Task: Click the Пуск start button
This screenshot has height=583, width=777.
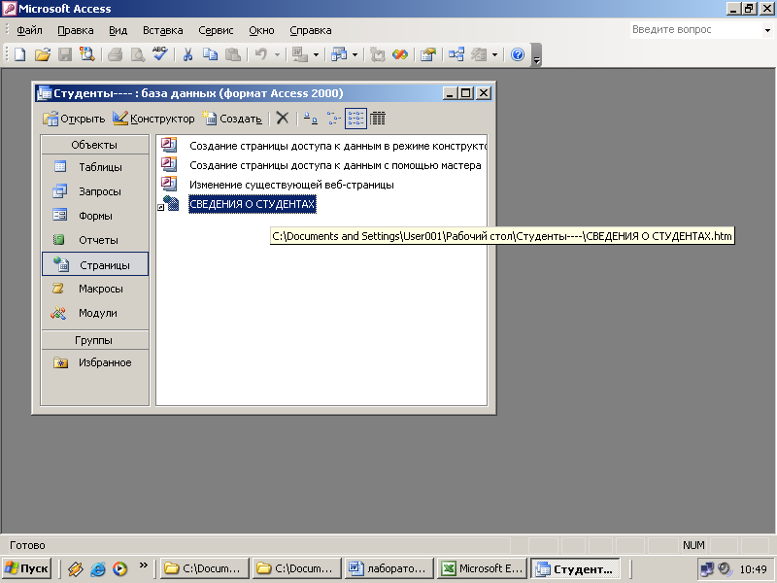Action: point(27,568)
